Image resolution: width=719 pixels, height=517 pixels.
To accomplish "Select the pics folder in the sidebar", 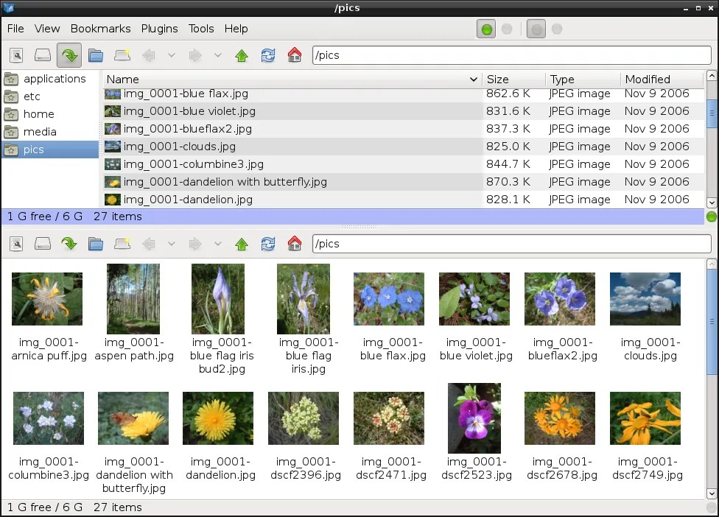I will [34, 149].
